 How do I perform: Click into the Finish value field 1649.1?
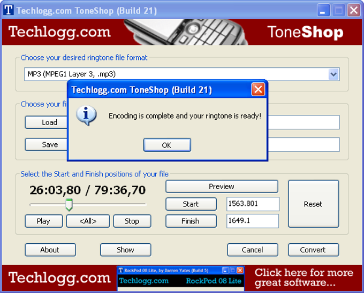pyautogui.click(x=253, y=221)
